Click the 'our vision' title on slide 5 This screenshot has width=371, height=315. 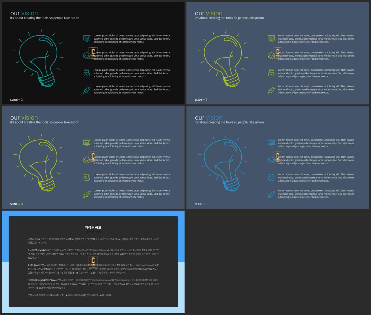click(209, 117)
